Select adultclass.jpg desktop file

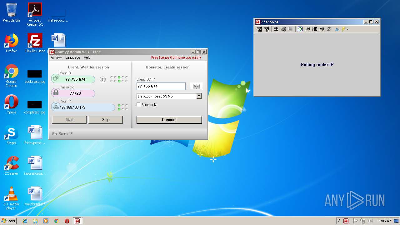[35, 77]
